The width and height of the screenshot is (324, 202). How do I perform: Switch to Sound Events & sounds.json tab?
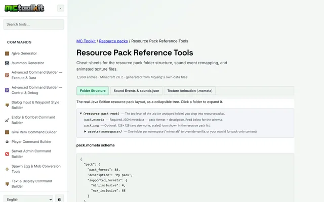136,91
